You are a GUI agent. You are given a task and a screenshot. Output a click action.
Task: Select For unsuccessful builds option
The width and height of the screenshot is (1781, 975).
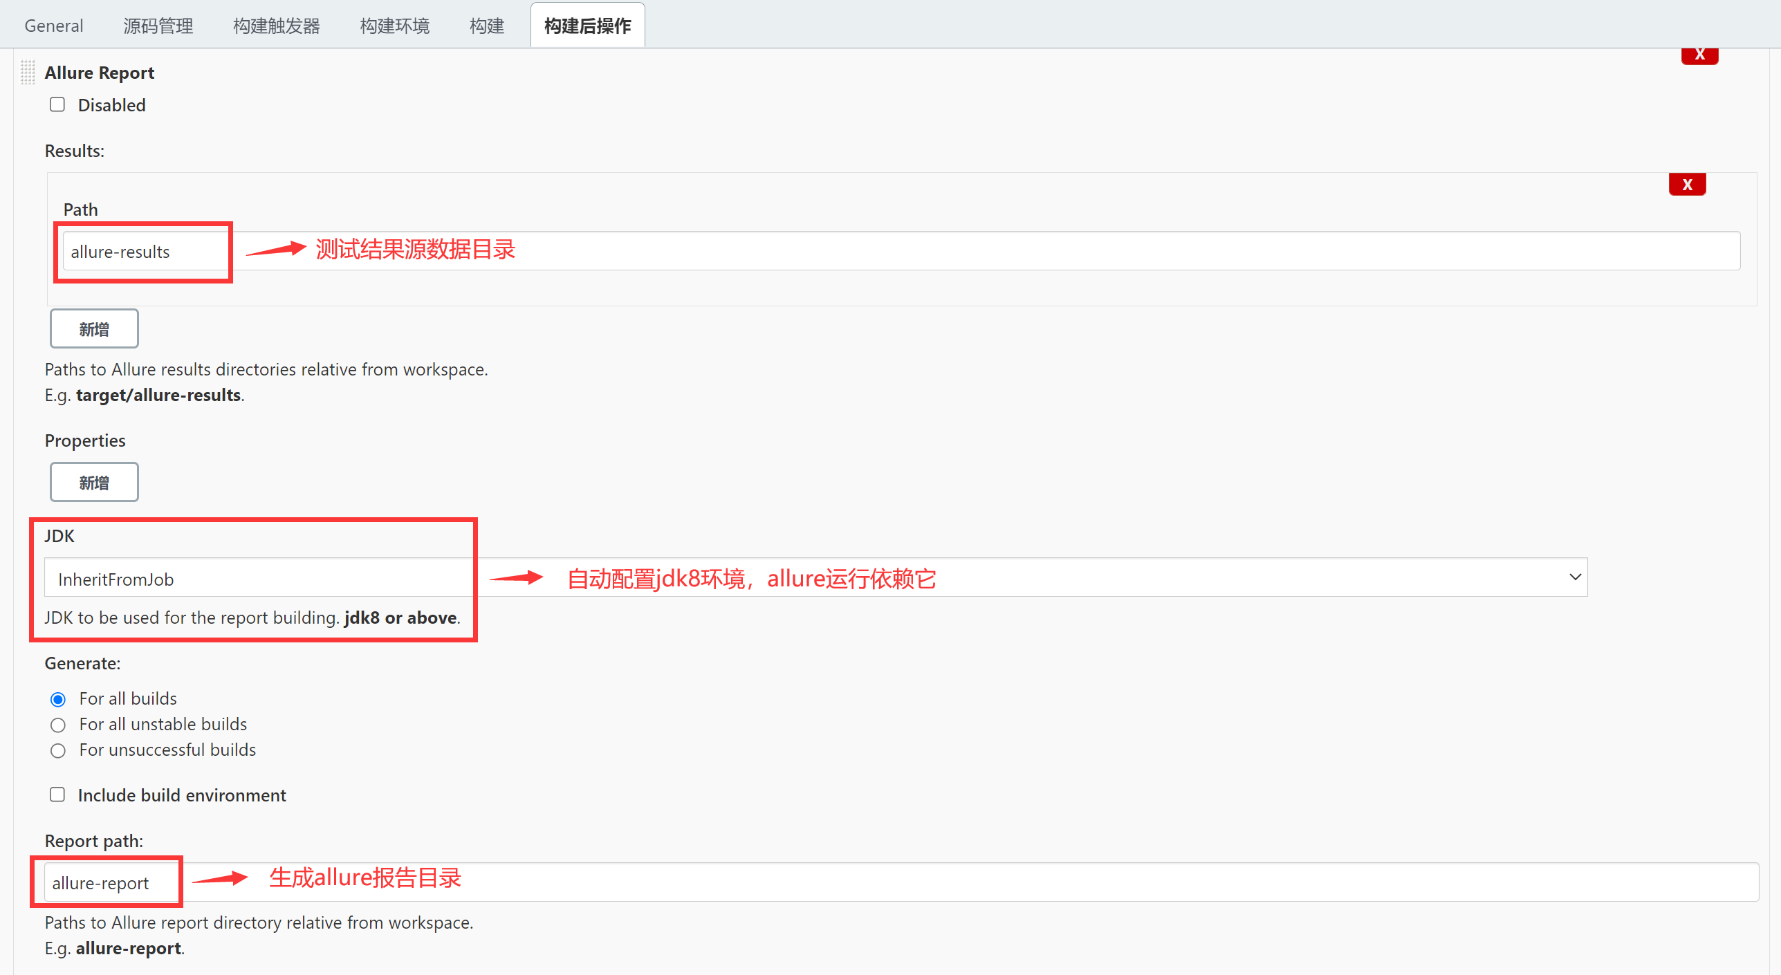(x=58, y=751)
